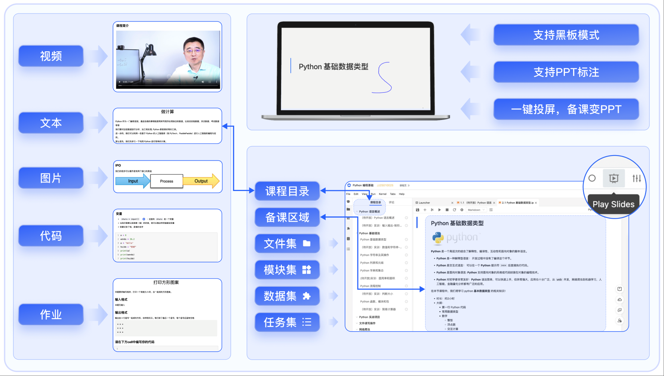Open the sliders settings icon beside Play Slides
This screenshot has width=664, height=376.
636,178
